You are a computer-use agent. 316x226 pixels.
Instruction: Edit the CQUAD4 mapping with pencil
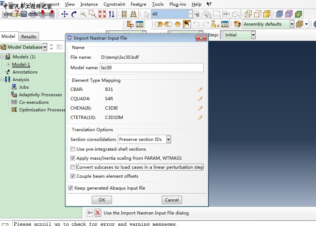pyautogui.click(x=200, y=99)
